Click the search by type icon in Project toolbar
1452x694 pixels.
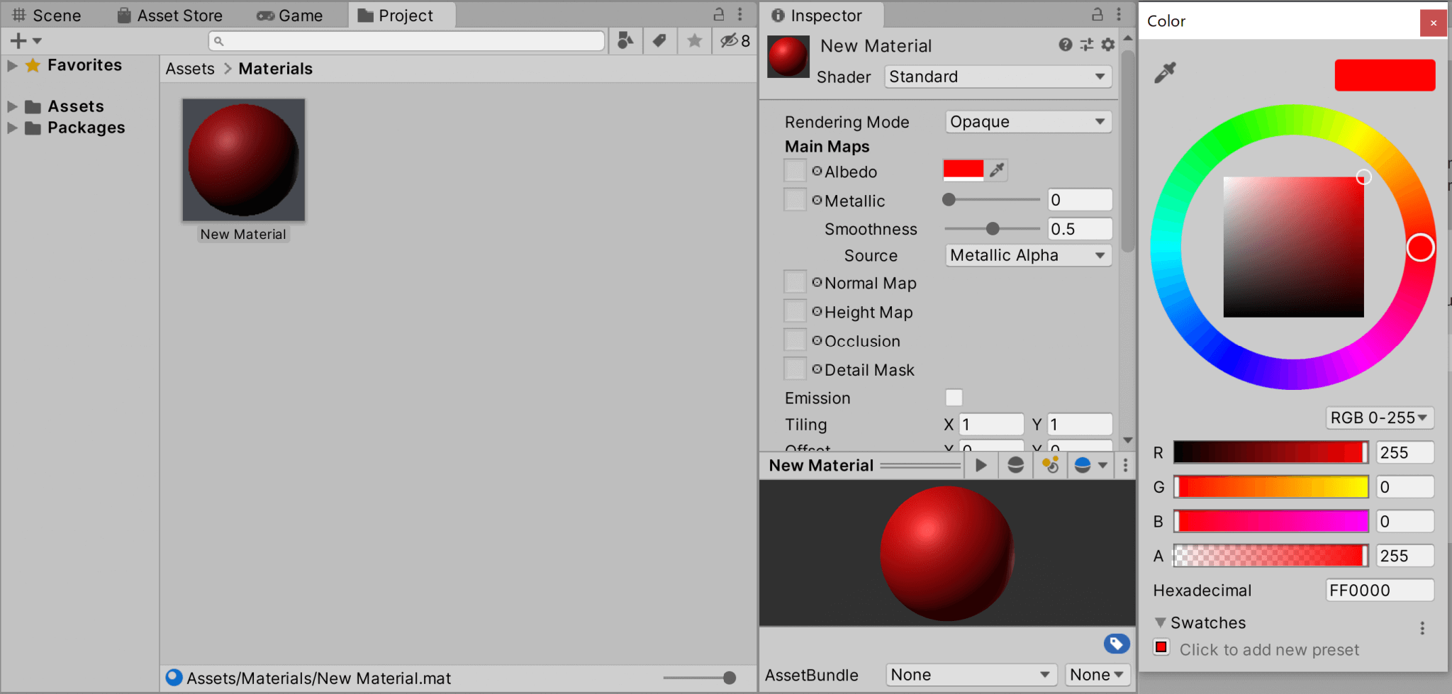pos(625,40)
